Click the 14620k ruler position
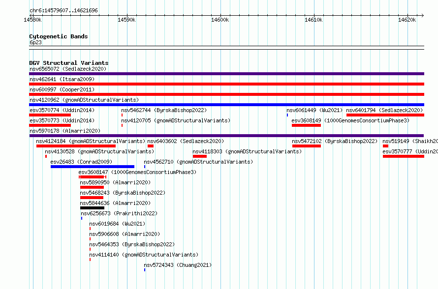Screen dimensions: 438x289 tap(407, 20)
